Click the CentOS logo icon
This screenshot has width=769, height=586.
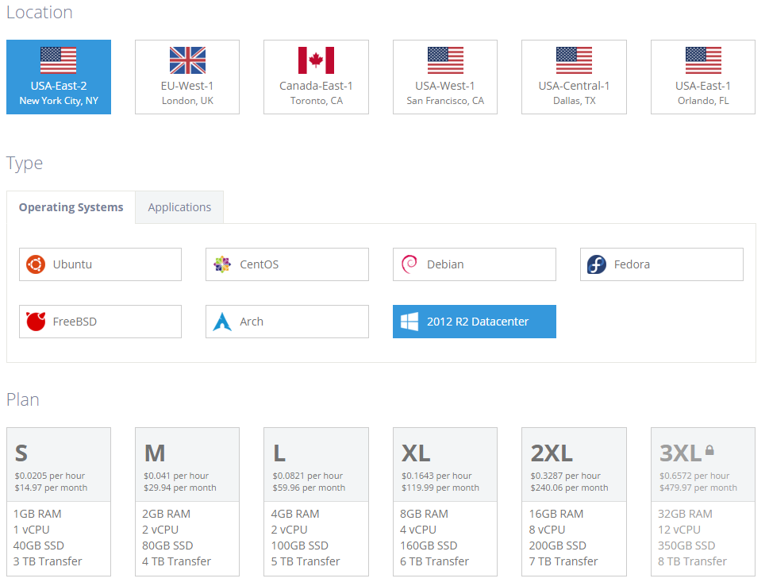point(222,264)
